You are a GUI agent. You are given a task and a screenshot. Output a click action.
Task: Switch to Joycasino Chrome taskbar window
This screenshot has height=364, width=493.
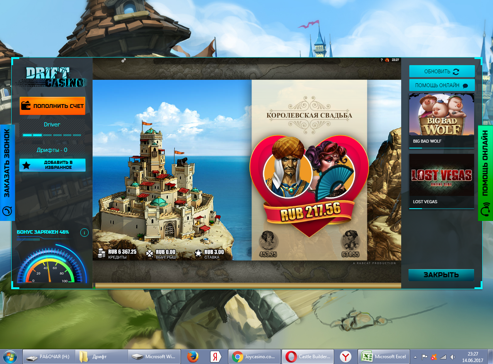tap(254, 357)
